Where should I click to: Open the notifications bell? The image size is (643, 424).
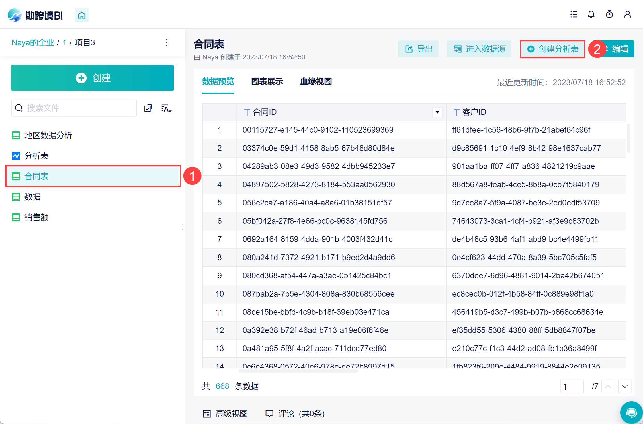(591, 15)
